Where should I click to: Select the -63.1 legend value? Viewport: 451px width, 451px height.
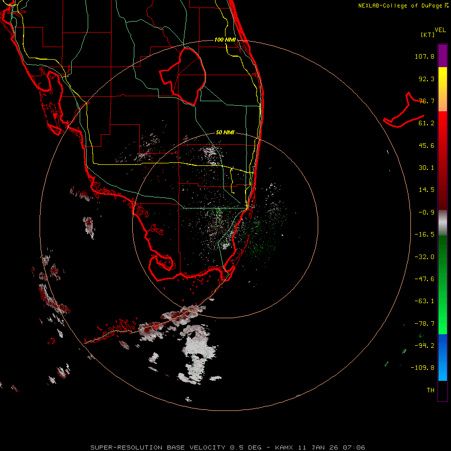424,301
